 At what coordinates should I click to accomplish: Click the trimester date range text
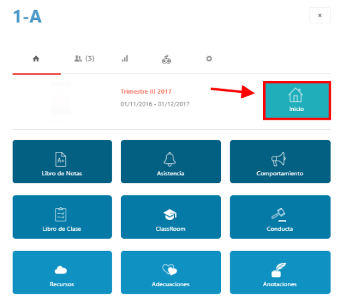pos(155,104)
